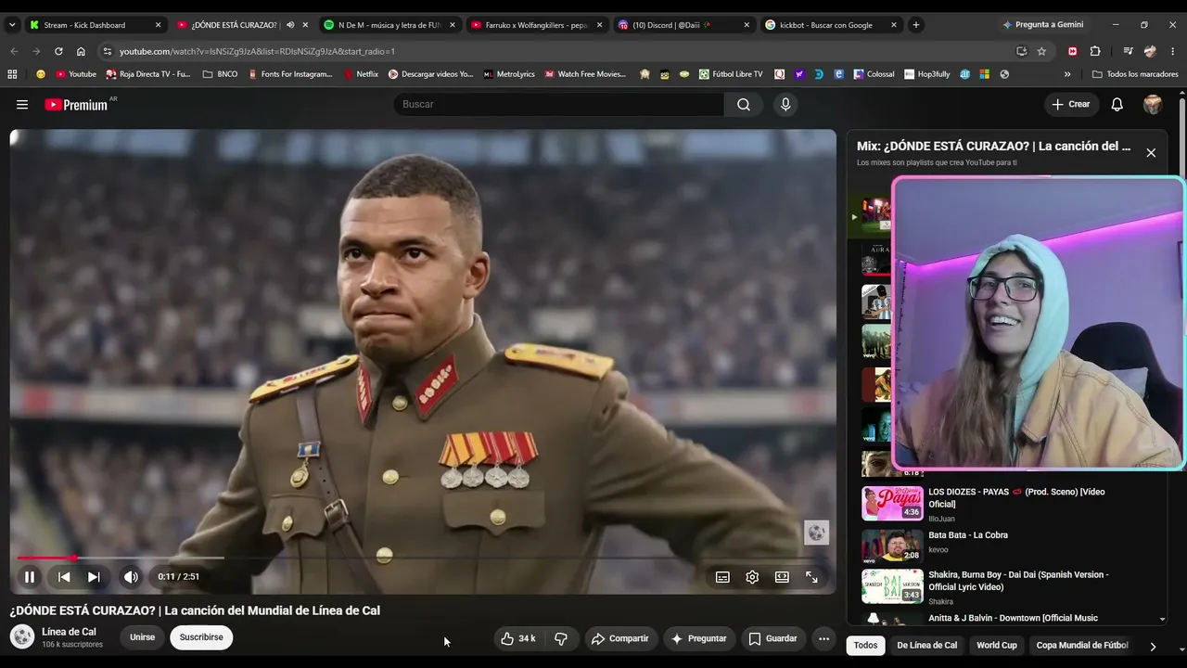Image resolution: width=1187 pixels, height=668 pixels.
Task: Open the MetroLyrics bookmark
Action: 509,74
